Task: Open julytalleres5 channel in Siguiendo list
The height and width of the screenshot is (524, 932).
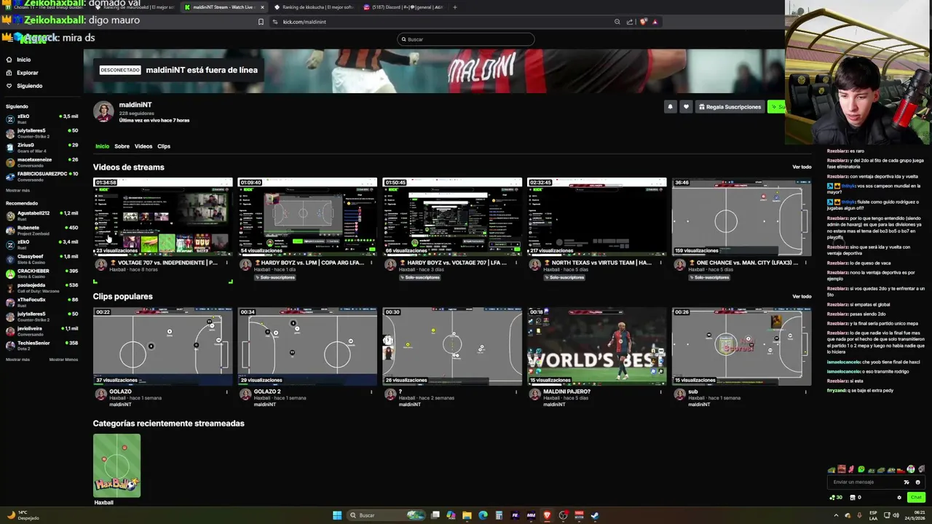Action: tap(42, 133)
